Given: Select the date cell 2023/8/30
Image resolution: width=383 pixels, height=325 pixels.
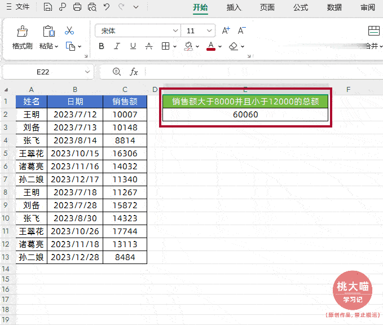Looking at the screenshot, I should [75, 218].
